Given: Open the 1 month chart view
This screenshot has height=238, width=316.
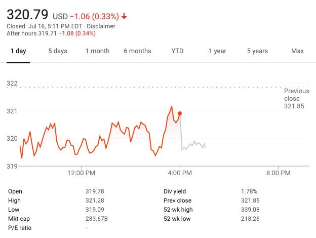Looking at the screenshot, I should point(97,51).
